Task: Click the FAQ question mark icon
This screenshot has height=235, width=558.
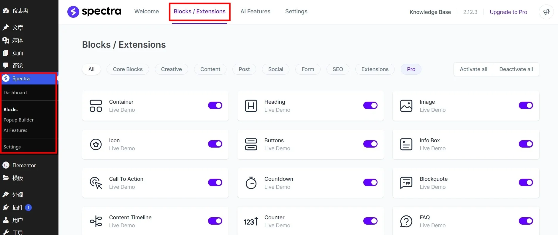Action: 406,221
